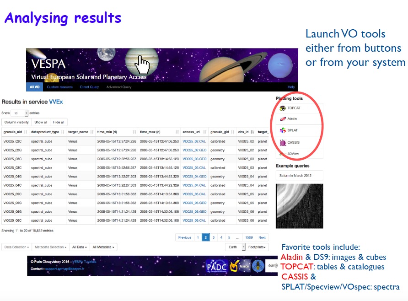
Task: Sort by granule_gid column
Action: tap(222, 132)
